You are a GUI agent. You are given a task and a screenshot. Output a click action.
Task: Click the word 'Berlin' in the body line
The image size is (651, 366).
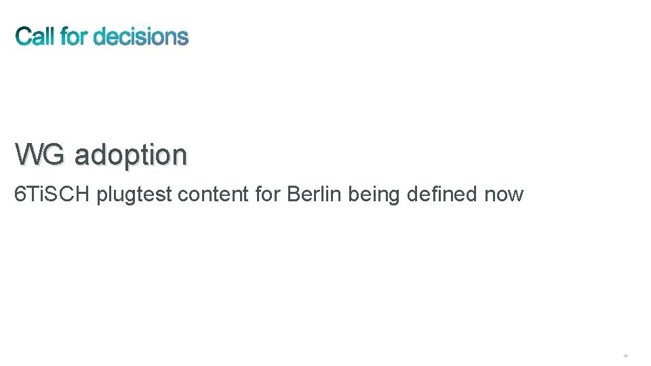pos(314,194)
